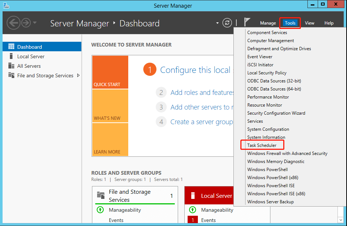Click Create a server group link

click(201, 122)
